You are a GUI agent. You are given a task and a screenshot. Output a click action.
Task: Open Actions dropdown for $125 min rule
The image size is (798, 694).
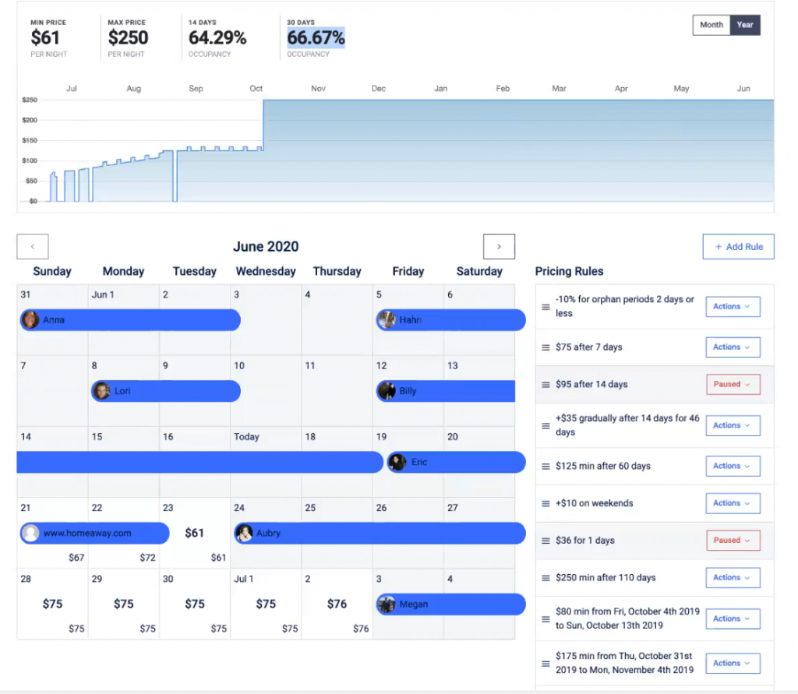[x=732, y=465]
